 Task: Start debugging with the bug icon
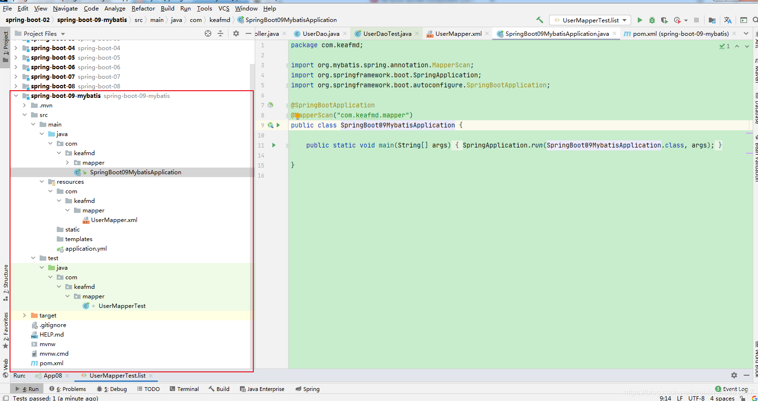pyautogui.click(x=652, y=20)
